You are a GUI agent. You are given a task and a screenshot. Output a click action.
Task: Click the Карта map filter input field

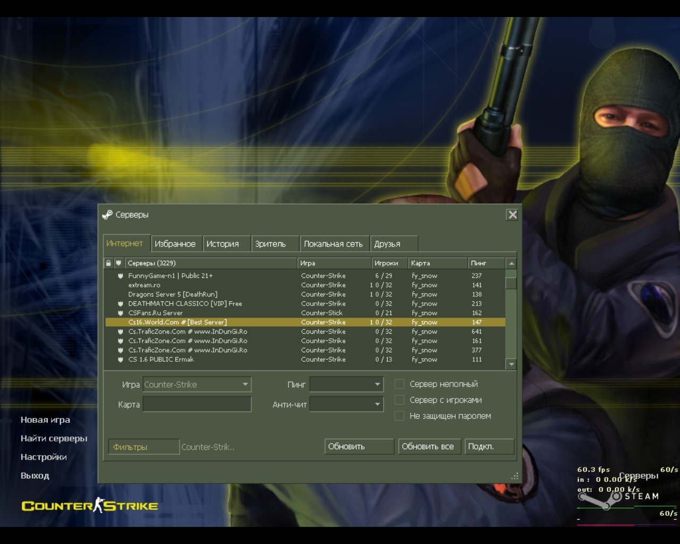197,404
